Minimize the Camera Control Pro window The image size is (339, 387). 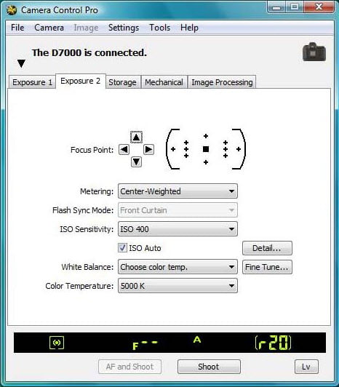[x=276, y=7]
